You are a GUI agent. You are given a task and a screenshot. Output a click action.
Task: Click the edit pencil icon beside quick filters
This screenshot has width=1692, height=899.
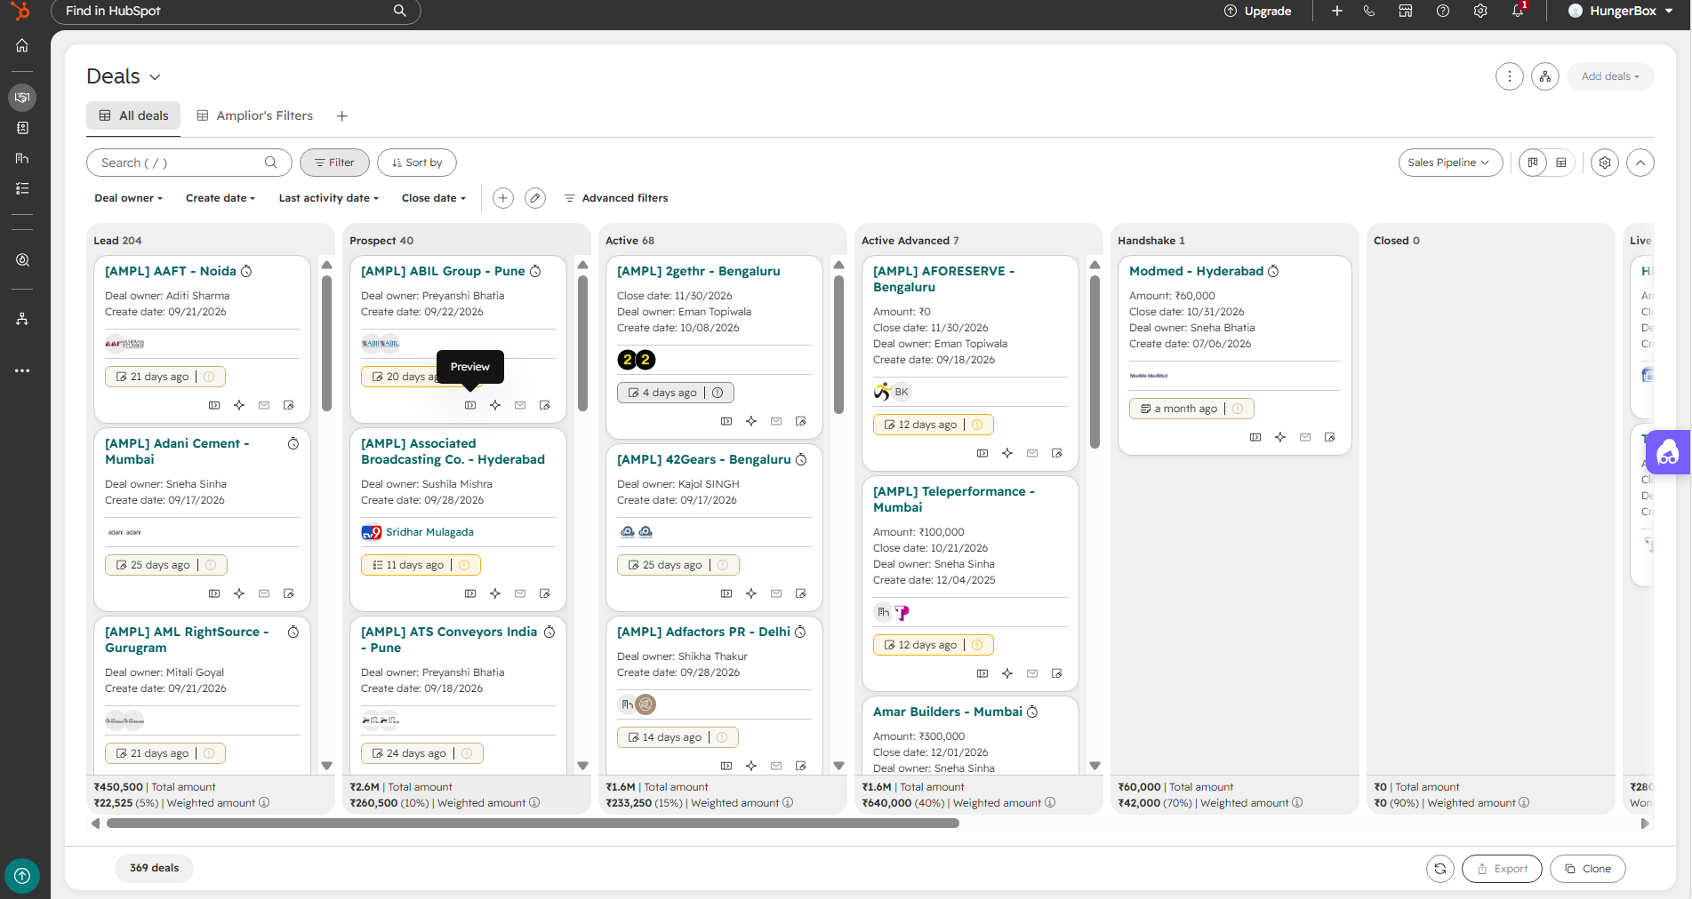(534, 198)
